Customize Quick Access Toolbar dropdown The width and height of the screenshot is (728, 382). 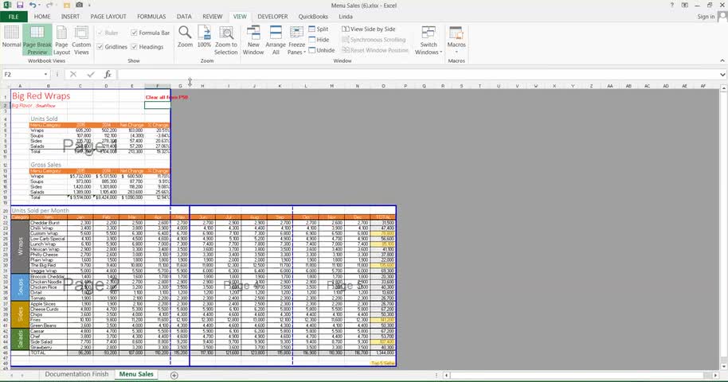point(89,5)
